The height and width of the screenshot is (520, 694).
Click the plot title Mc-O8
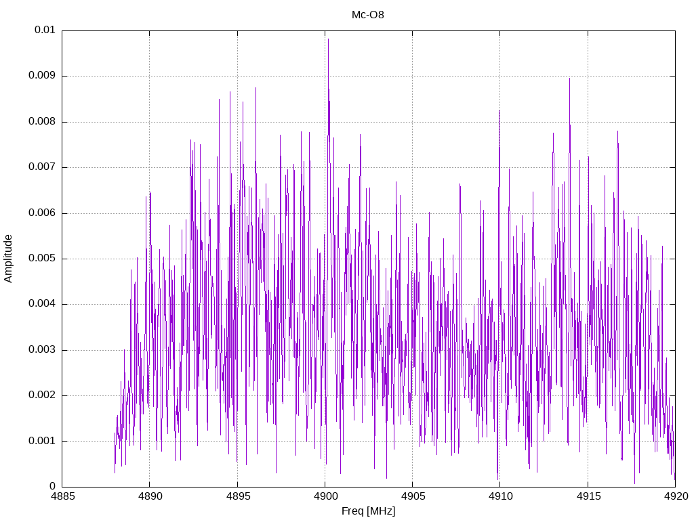(x=368, y=15)
